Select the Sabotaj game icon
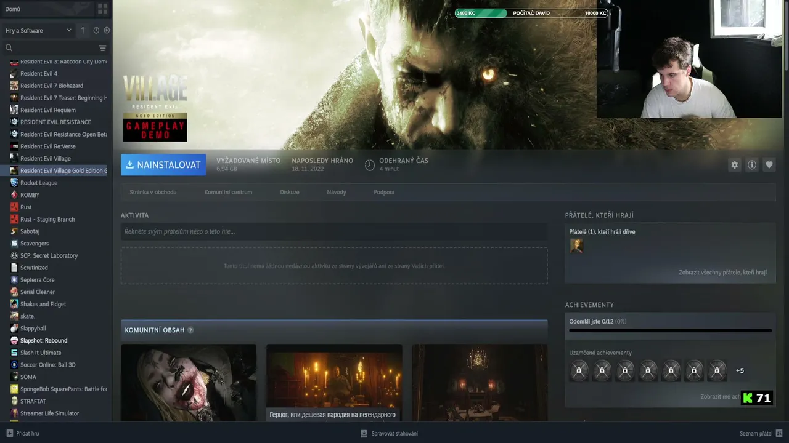 pyautogui.click(x=14, y=231)
